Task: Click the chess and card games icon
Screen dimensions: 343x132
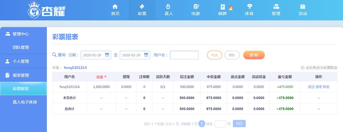Action: tap(222, 7)
